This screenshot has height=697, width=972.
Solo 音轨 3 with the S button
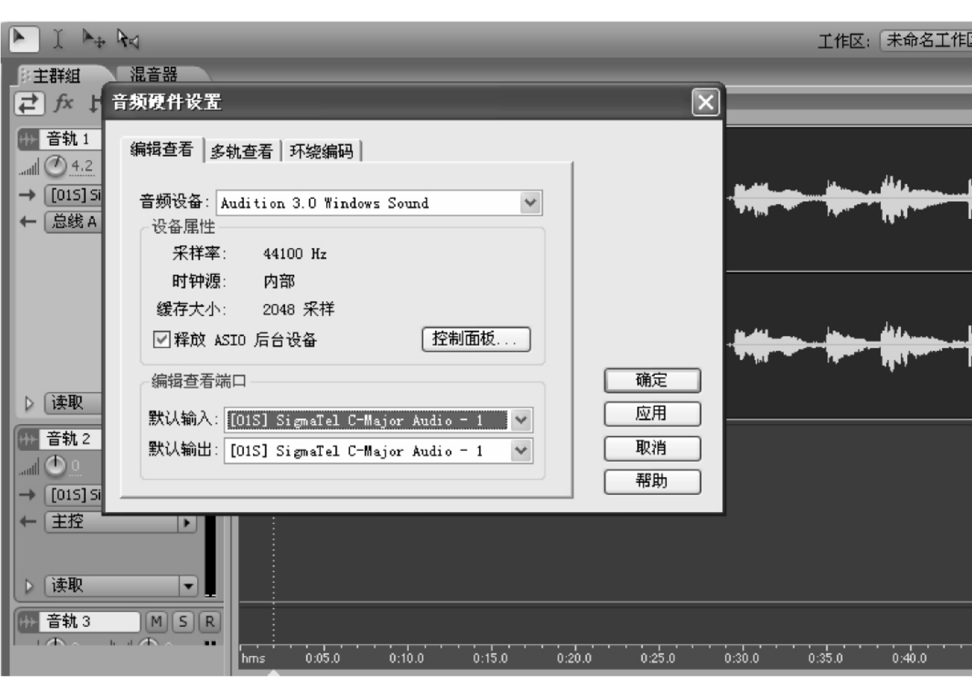pos(183,621)
